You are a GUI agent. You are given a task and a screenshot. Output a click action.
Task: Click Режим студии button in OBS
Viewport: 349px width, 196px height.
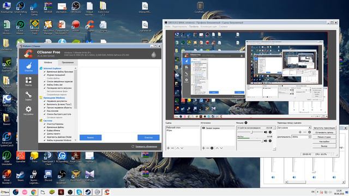[324, 137]
